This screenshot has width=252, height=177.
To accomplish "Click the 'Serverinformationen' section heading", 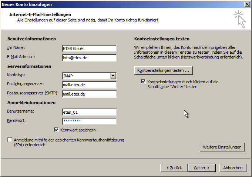I will click(29, 66).
